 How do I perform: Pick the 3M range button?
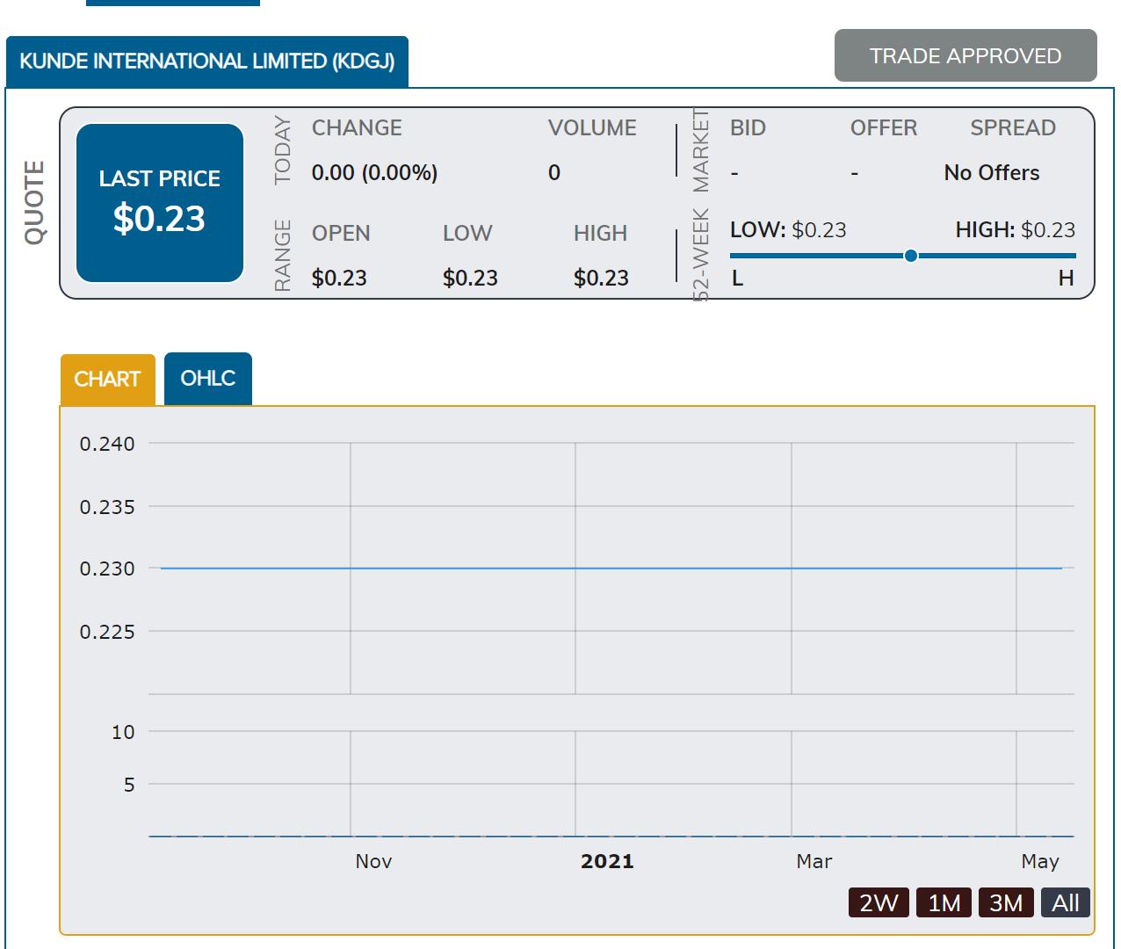(x=1005, y=902)
